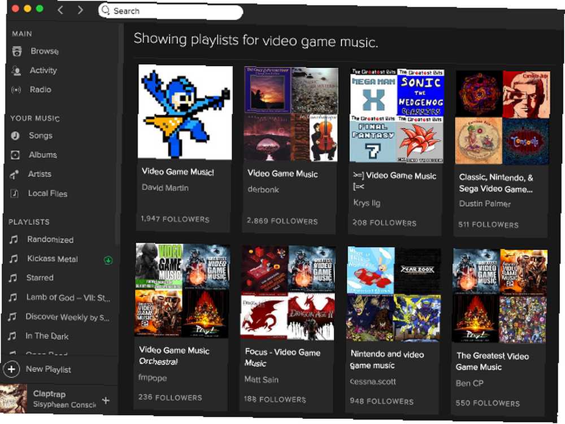Open Matt Sain's profile

pyautogui.click(x=261, y=380)
